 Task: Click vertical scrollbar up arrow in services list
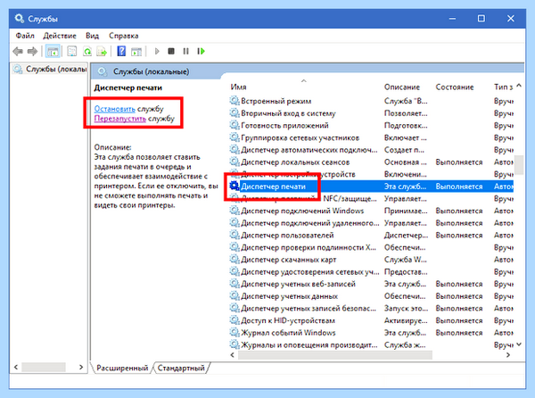[519, 86]
